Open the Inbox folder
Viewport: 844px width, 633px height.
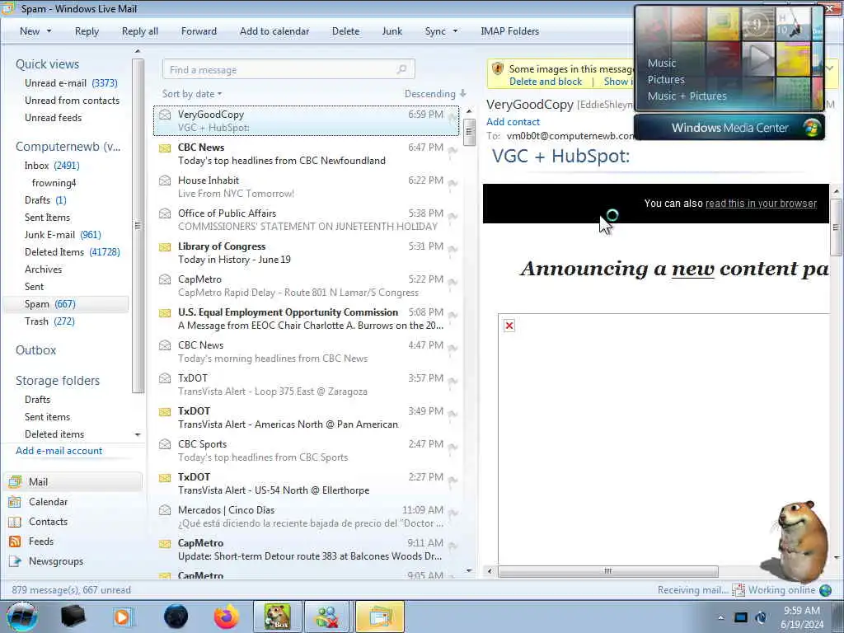click(52, 166)
